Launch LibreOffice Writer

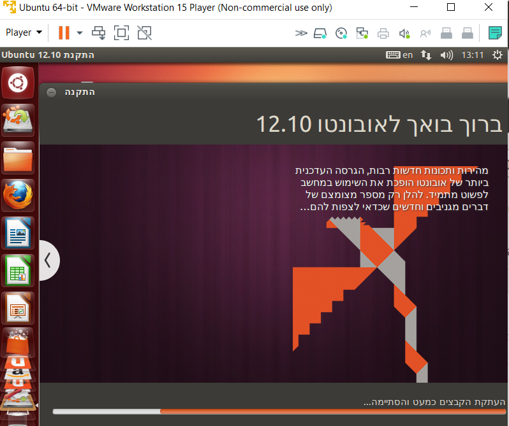coord(18,233)
